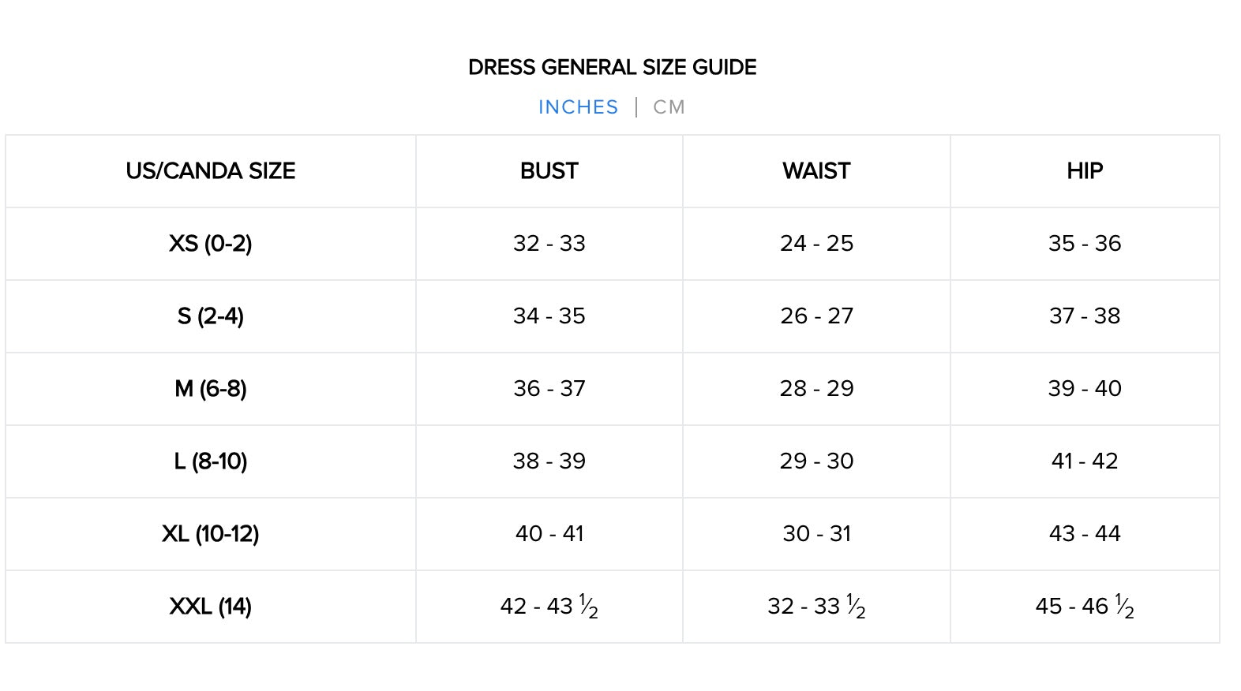Viewport: 1241px width, 691px height.
Task: Select the XS (0-2) size row label
Action: coord(211,244)
